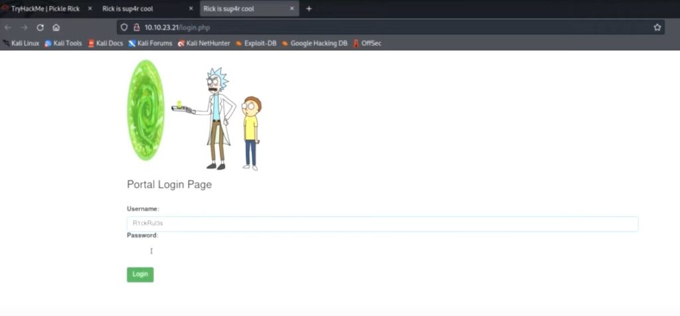Viewport: 680px width, 316px height.
Task: Click the insecure connection padlock icon
Action: (136, 27)
